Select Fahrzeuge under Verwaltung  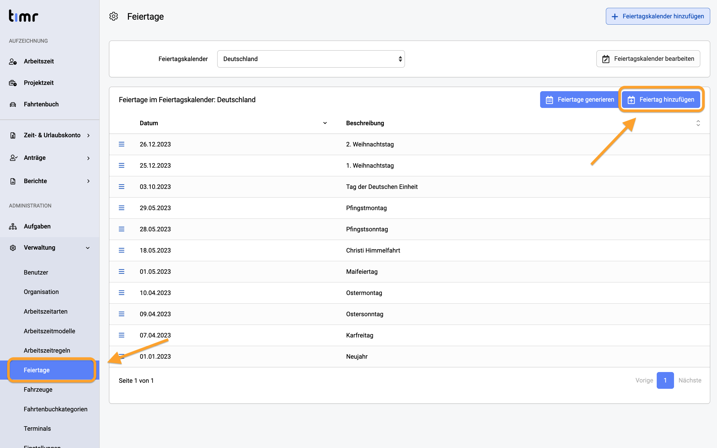click(38, 390)
